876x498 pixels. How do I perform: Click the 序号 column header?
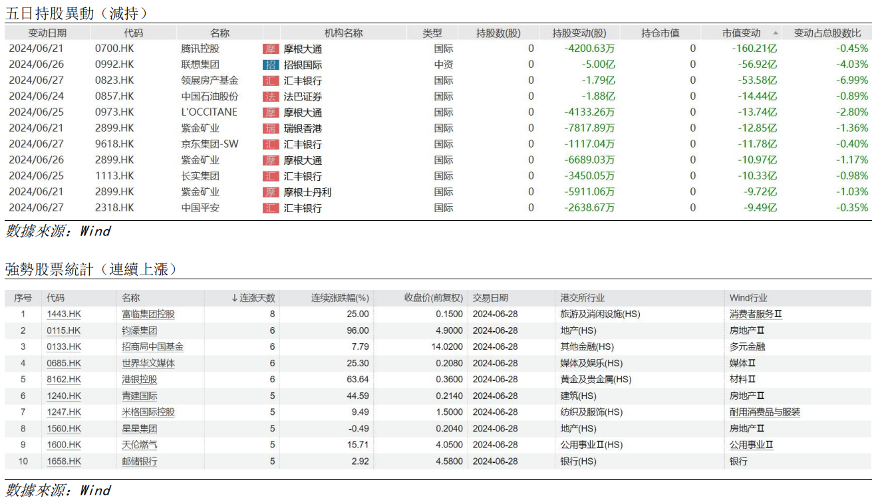[23, 298]
